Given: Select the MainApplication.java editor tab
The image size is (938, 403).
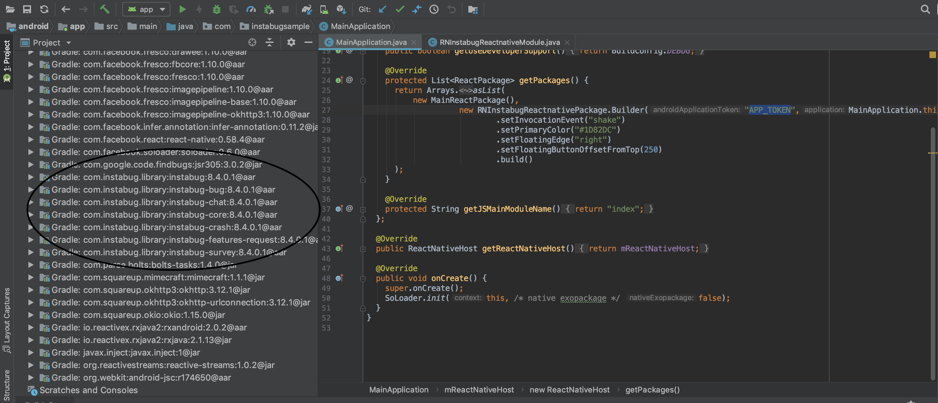Looking at the screenshot, I should click(371, 42).
